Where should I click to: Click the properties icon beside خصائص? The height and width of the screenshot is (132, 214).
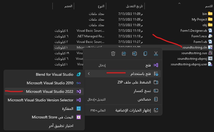156,99
